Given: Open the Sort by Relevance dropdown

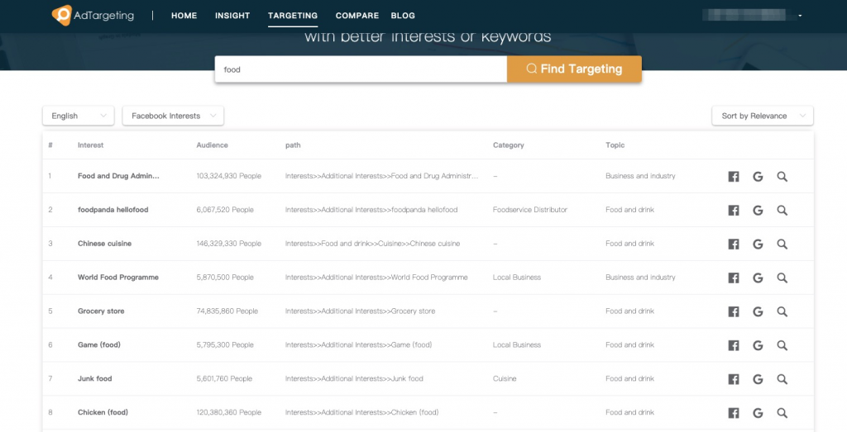Looking at the screenshot, I should click(762, 116).
